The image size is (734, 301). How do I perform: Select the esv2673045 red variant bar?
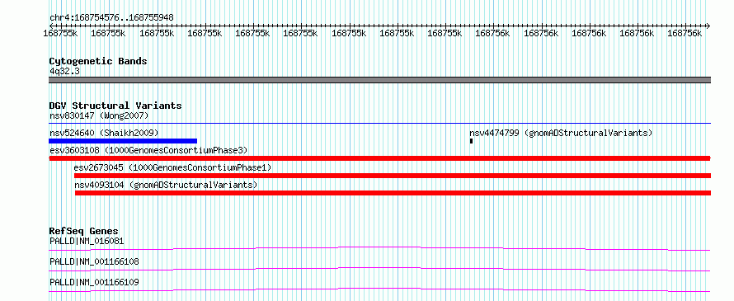(393, 176)
